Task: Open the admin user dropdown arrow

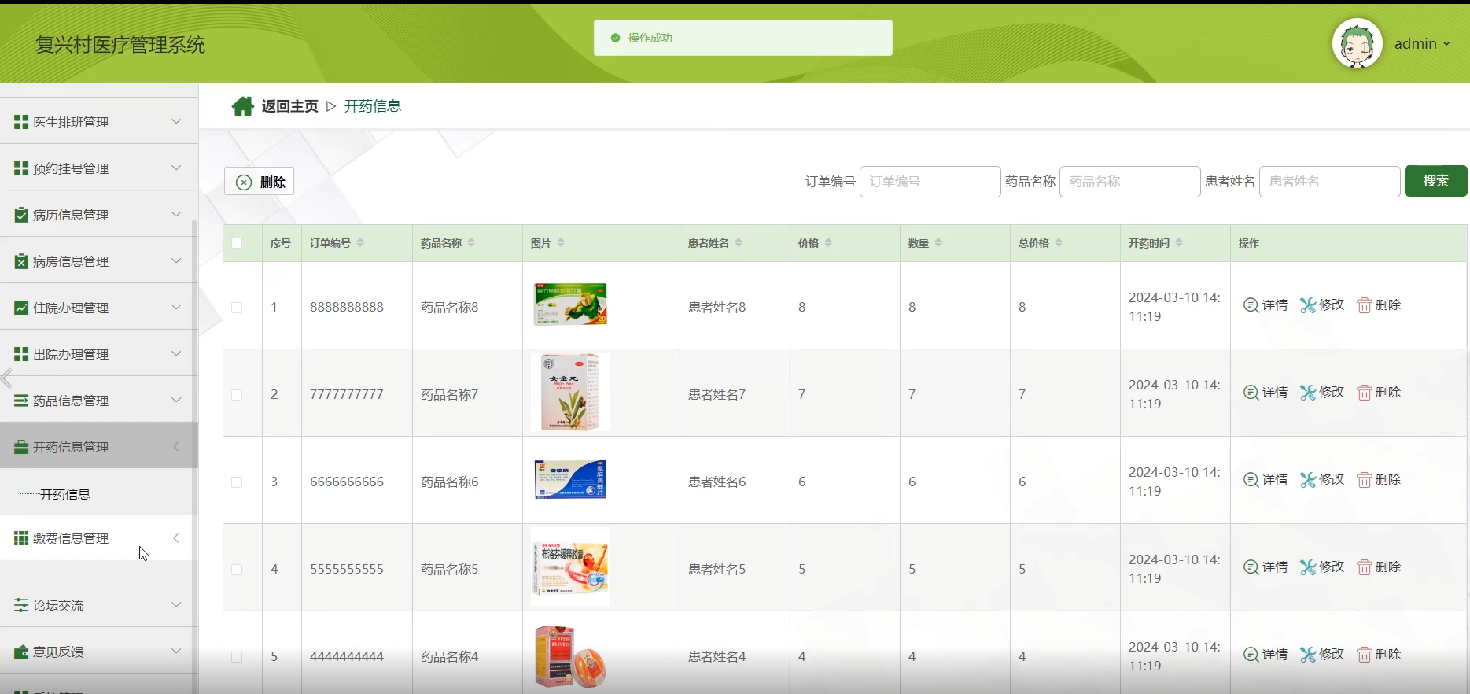Action: pyautogui.click(x=1446, y=44)
